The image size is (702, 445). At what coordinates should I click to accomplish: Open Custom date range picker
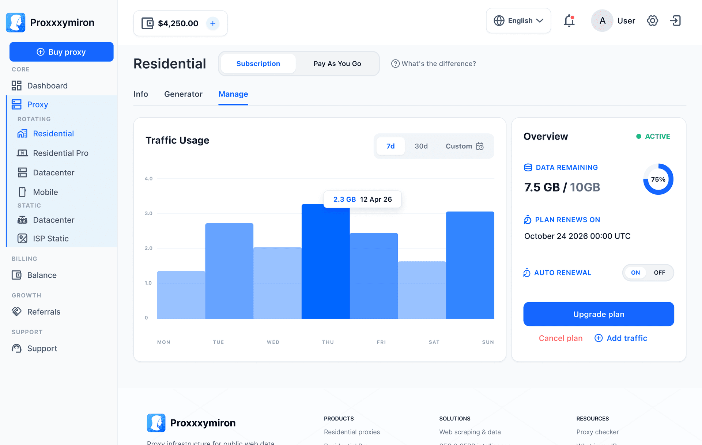tap(465, 146)
